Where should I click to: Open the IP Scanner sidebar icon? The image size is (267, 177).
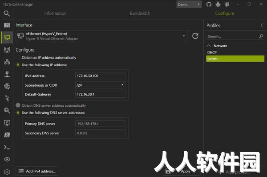tap(7, 62)
